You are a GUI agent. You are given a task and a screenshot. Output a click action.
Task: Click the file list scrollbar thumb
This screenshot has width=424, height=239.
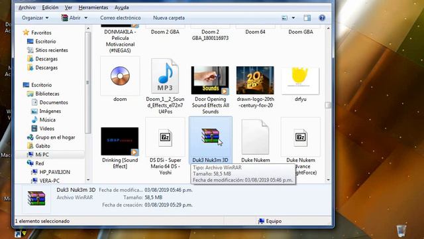pos(328,105)
